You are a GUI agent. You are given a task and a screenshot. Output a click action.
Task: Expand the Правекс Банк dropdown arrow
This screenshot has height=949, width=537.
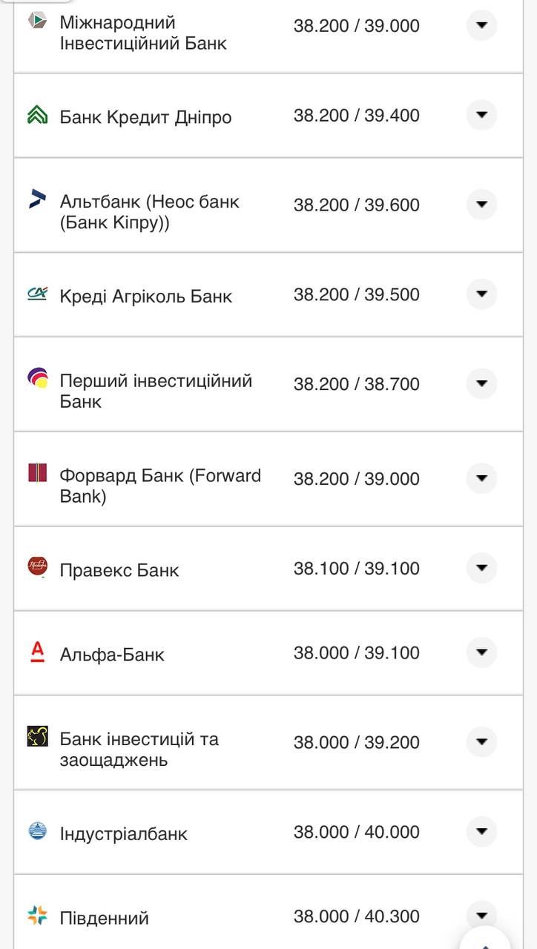pyautogui.click(x=481, y=568)
